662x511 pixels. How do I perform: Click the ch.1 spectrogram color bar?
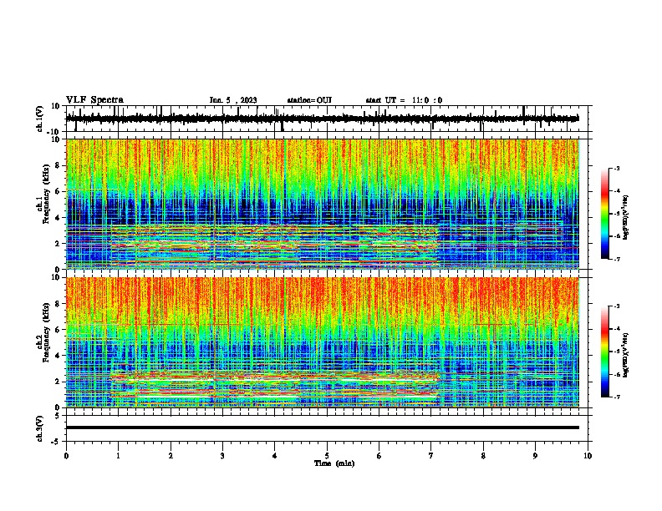pyautogui.click(x=604, y=214)
